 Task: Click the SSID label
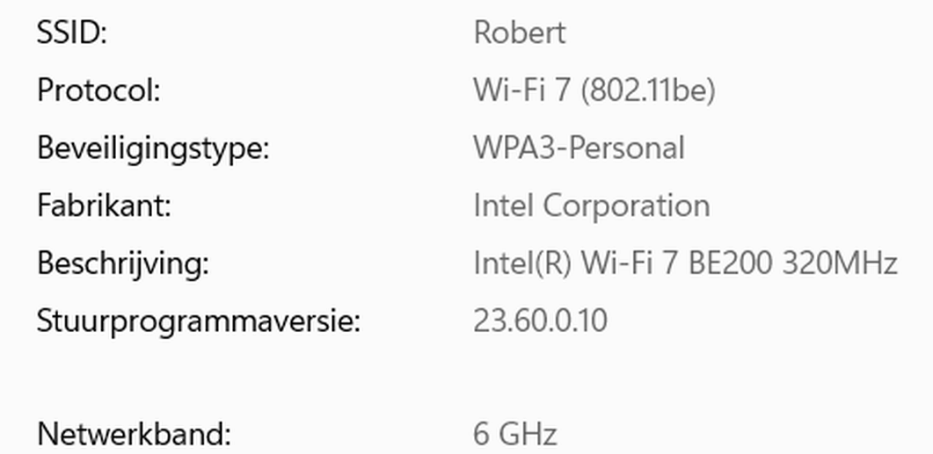(x=71, y=32)
